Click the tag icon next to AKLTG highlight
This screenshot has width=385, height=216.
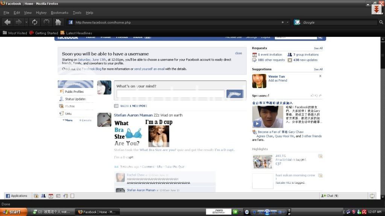click(x=320, y=156)
